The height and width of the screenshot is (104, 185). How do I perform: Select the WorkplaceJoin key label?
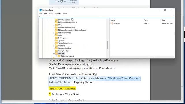pyautogui.click(x=64, y=51)
